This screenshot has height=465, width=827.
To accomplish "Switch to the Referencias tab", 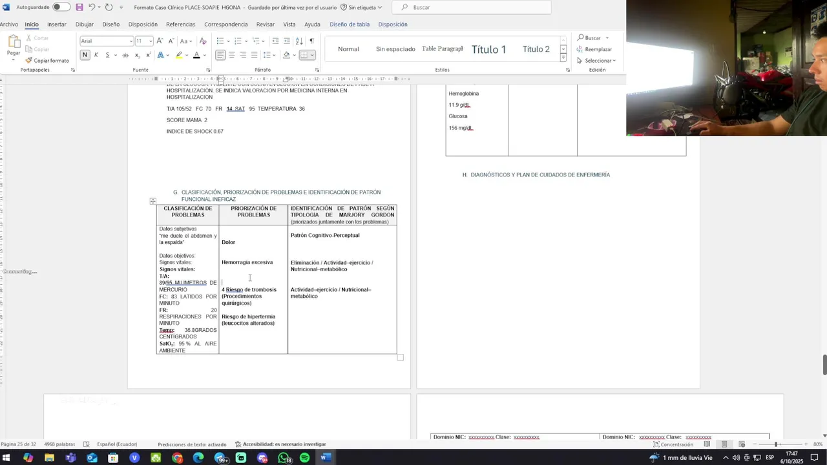I will [180, 25].
